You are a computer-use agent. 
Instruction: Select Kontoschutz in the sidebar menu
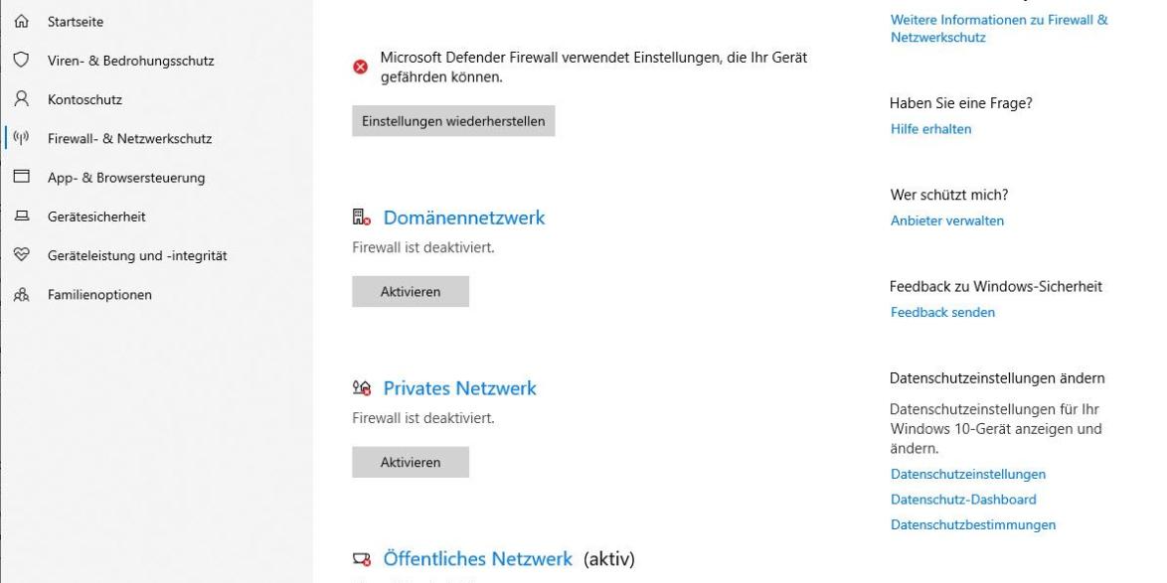click(84, 100)
